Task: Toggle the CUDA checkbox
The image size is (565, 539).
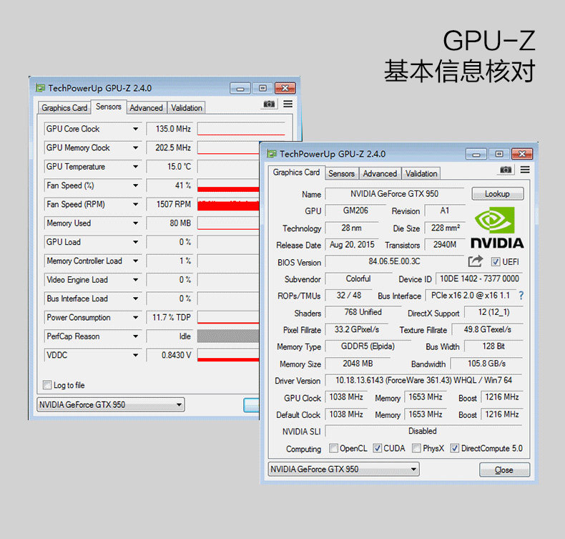Action: tap(378, 448)
